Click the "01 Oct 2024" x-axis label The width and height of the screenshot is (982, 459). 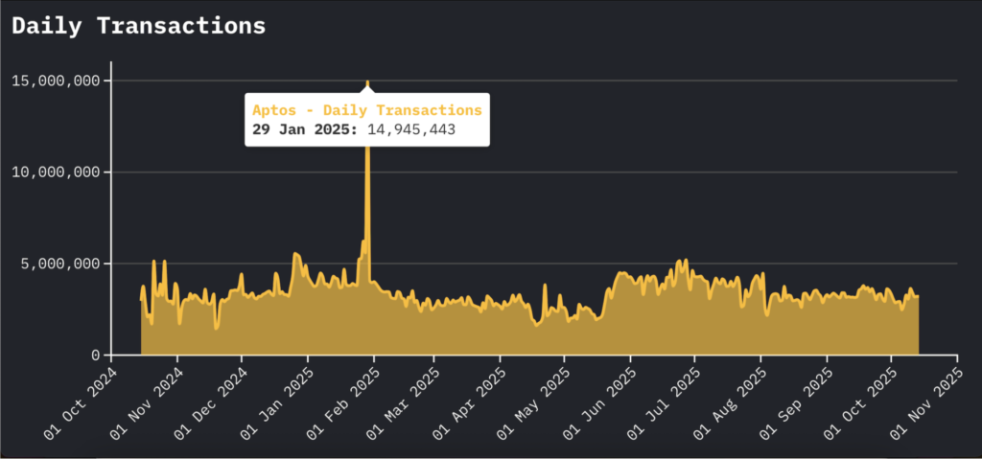pos(83,402)
